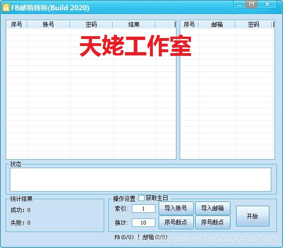This screenshot has width=283, height=248.
Task: Enable the 获取生日 checkbox
Action: pos(141,198)
